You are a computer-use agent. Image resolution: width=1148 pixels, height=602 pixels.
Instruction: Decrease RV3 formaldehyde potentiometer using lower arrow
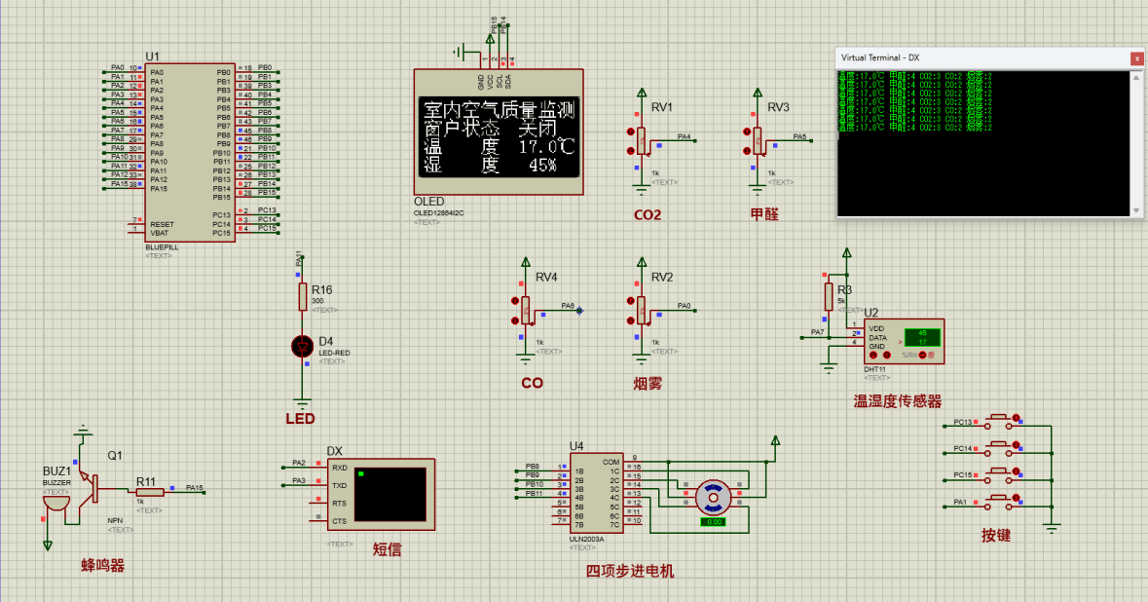748,153
